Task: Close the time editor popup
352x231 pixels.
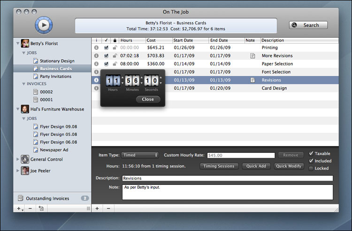Action: [x=148, y=99]
